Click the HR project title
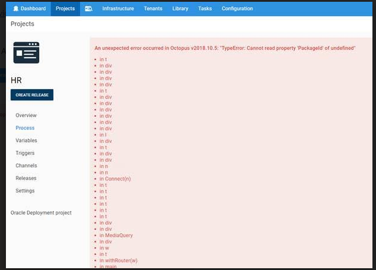This screenshot has width=376, height=270. coord(16,80)
